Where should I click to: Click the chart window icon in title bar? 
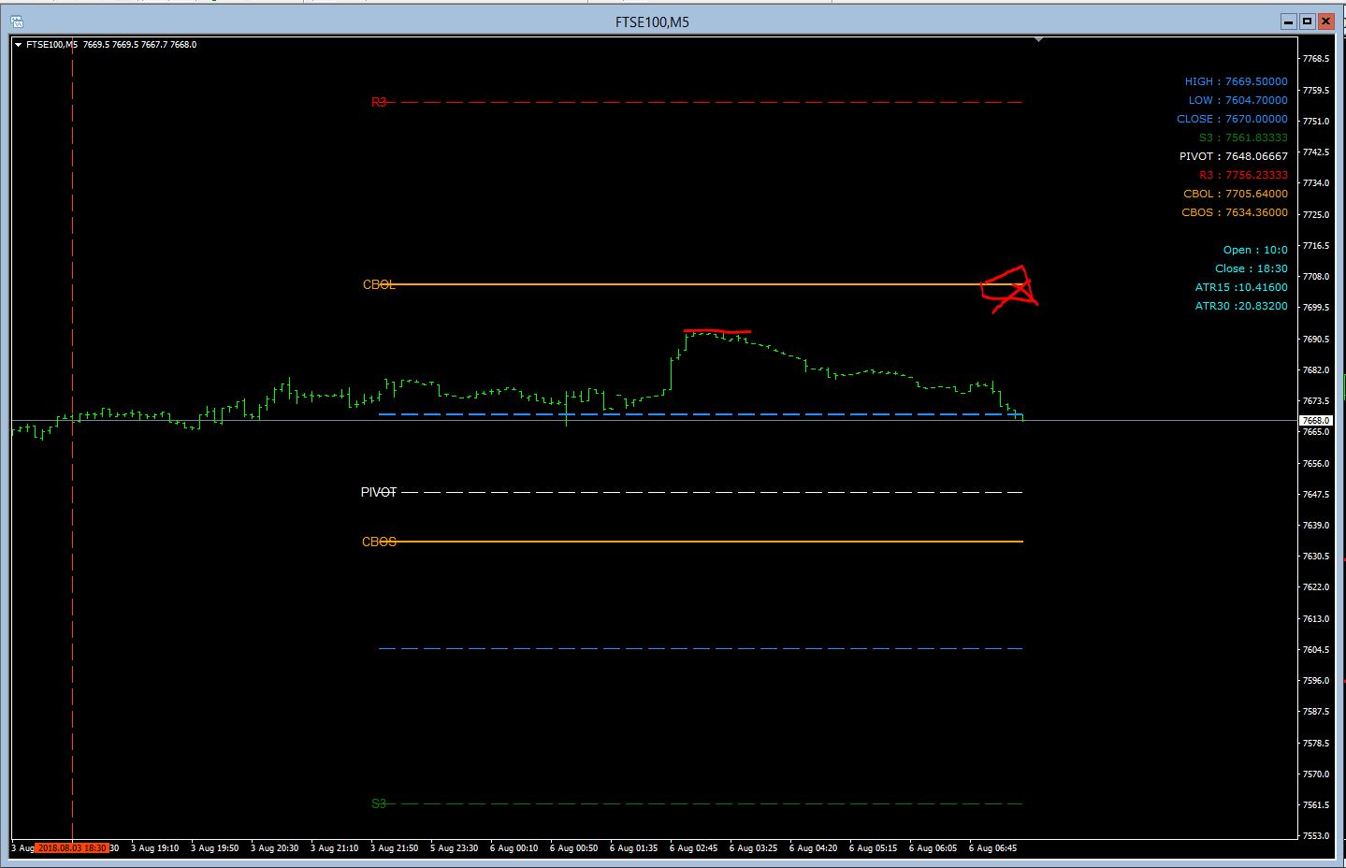point(18,21)
